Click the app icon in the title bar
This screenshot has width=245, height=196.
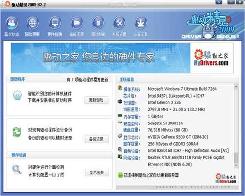7,4
